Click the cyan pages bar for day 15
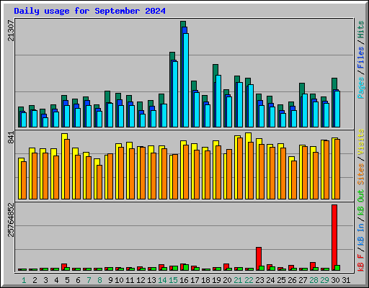 pos(175,94)
